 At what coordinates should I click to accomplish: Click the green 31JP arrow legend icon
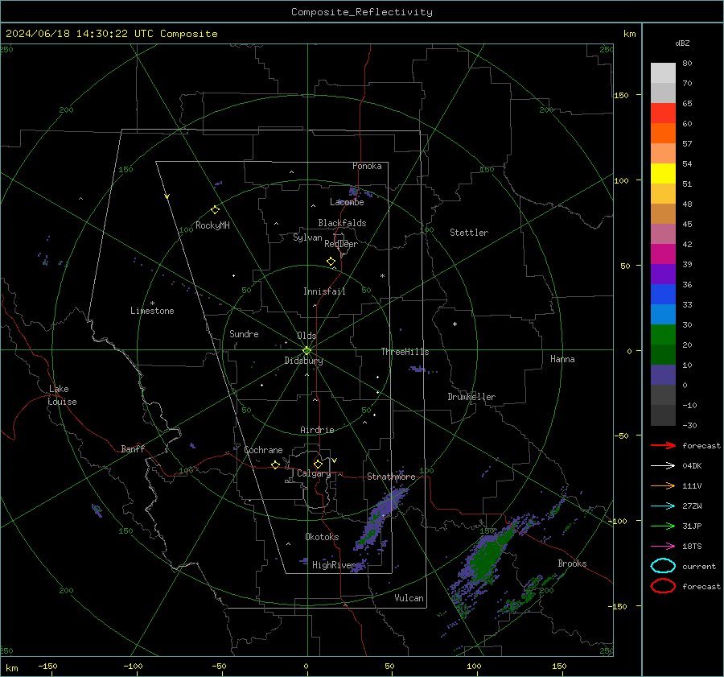tap(663, 526)
